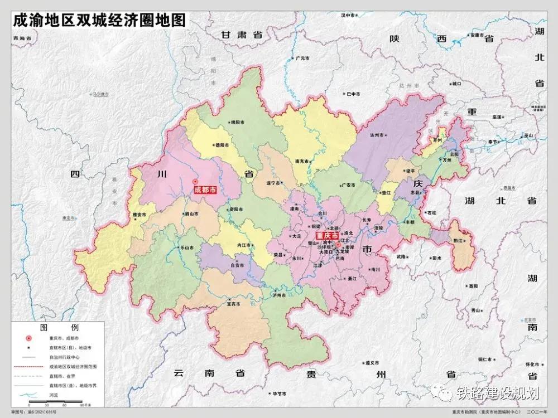Click the 图例 legend heading
558x418 pixels.
(x=60, y=328)
